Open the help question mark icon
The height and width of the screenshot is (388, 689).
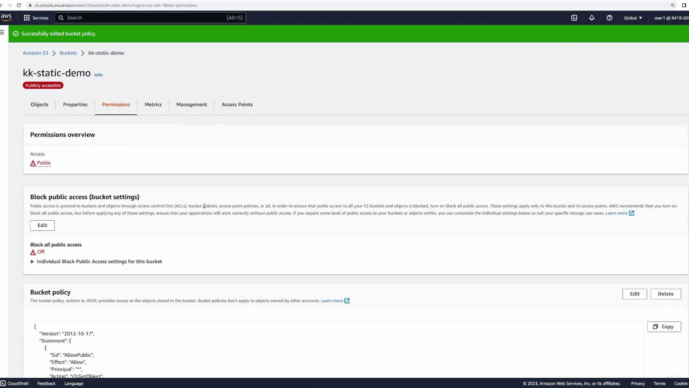coord(609,18)
